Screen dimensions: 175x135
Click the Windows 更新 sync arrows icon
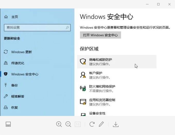coord(6,52)
